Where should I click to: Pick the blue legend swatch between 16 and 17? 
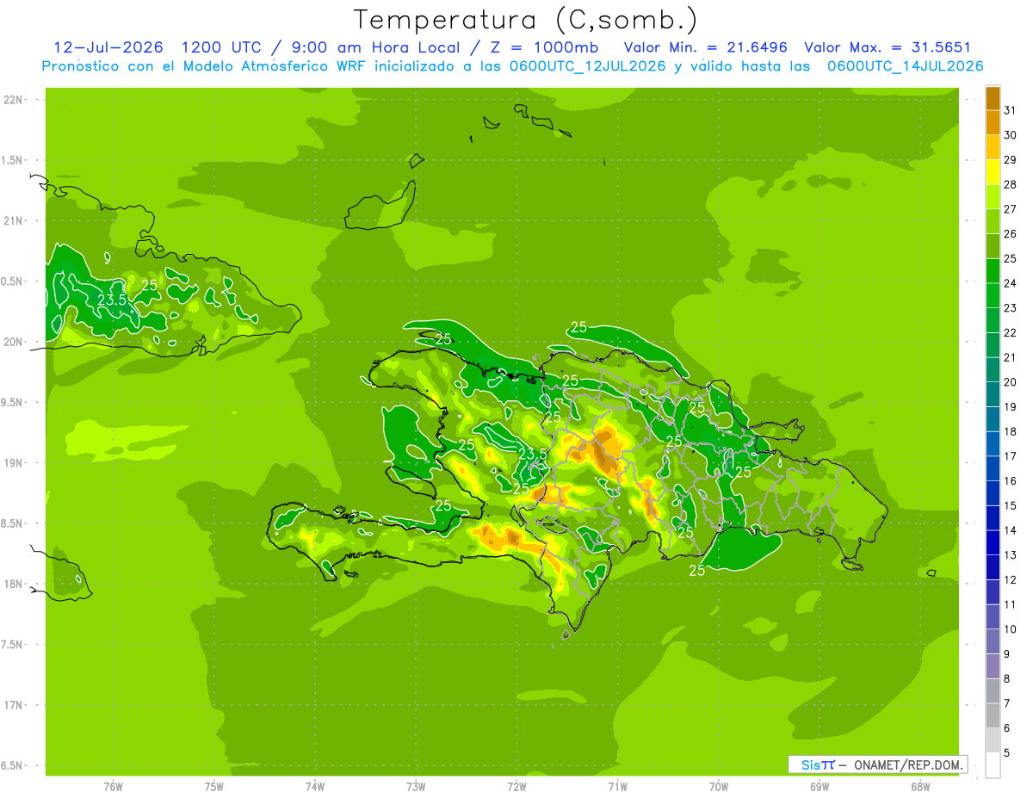point(993,468)
